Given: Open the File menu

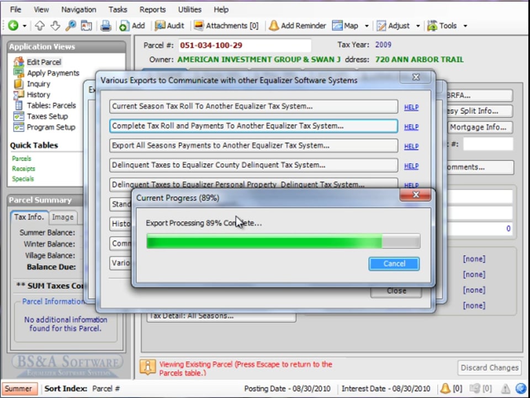Looking at the screenshot, I should [x=15, y=9].
